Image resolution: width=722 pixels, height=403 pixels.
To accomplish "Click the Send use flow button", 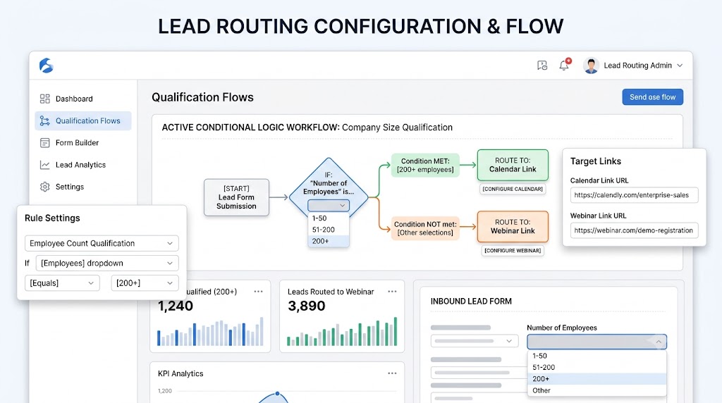I will (x=652, y=97).
